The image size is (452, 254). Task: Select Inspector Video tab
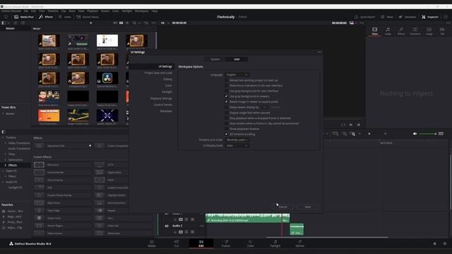374,31
